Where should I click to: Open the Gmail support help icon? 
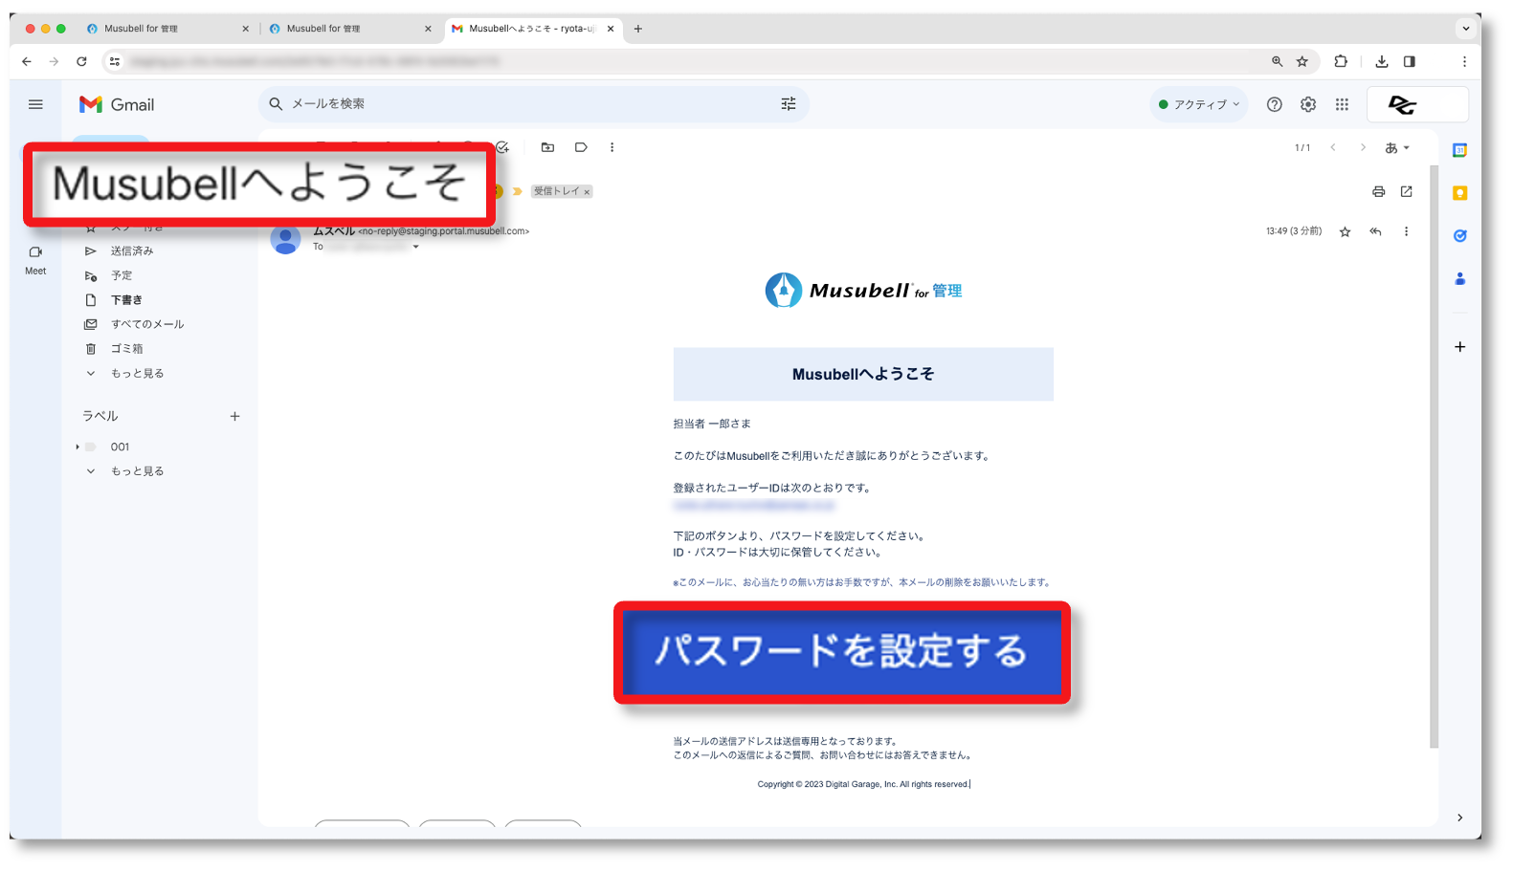(1274, 104)
